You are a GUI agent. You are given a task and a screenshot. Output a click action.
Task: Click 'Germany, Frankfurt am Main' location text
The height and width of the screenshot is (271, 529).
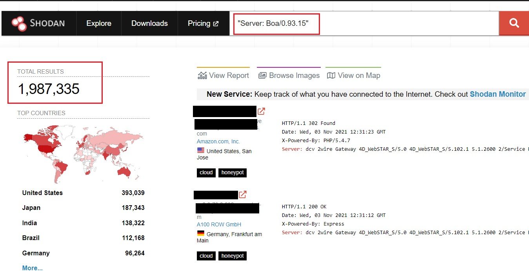tap(229, 237)
